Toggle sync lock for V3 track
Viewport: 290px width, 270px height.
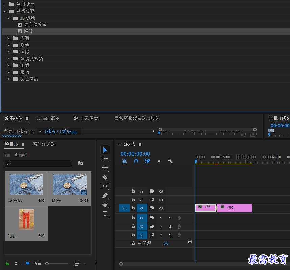152,191
